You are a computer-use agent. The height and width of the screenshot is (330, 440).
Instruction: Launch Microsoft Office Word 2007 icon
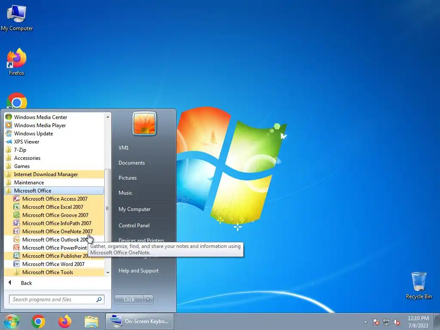[x=17, y=264]
